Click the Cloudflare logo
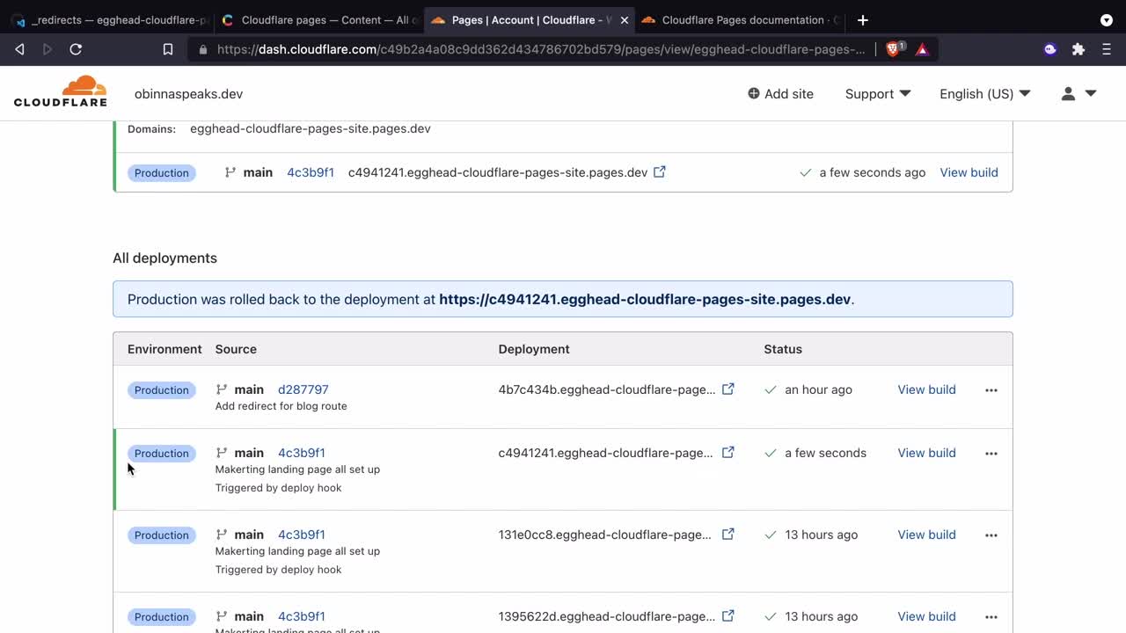The width and height of the screenshot is (1126, 633). pos(60,92)
